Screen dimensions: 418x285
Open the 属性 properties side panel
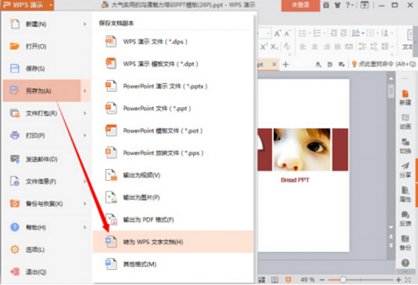coord(405,195)
